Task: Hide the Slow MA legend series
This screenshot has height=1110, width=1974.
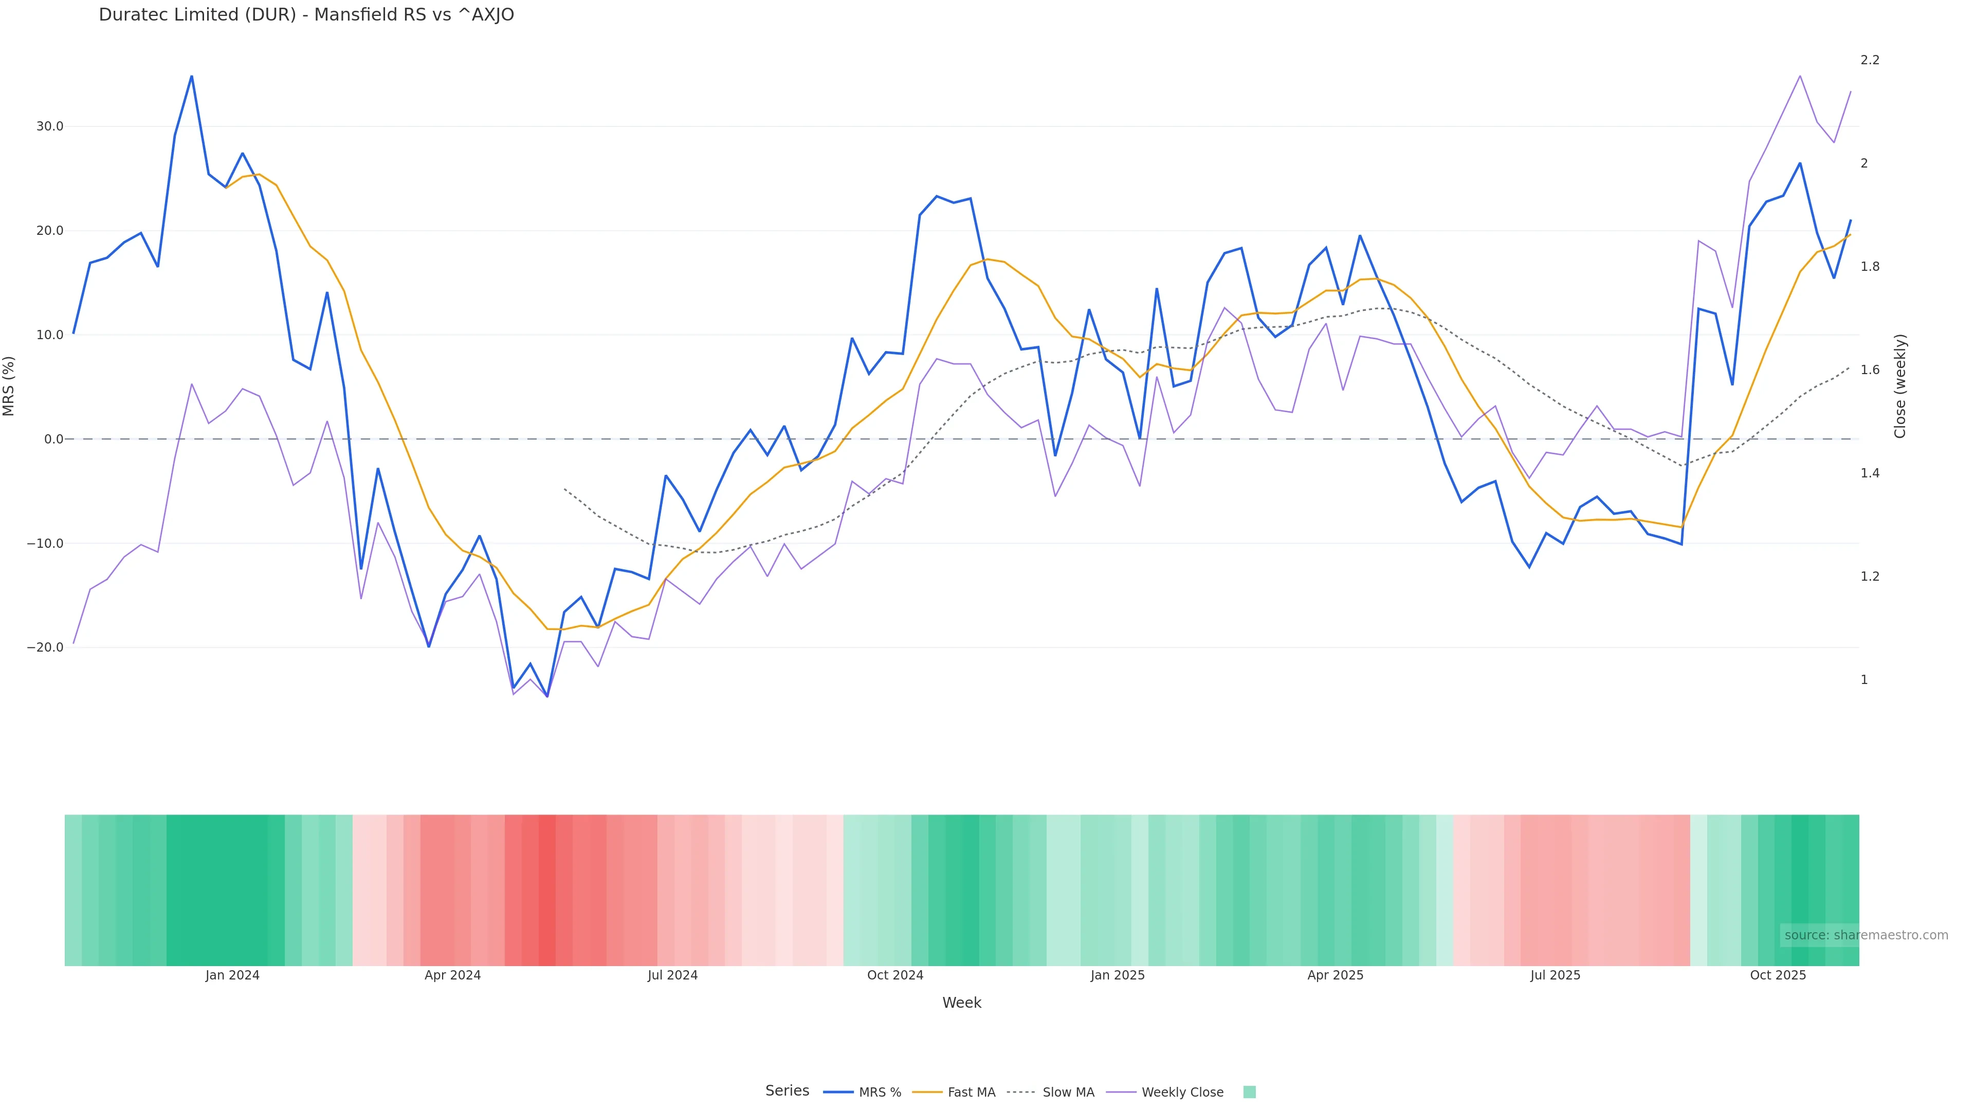Action: (x=1051, y=1093)
